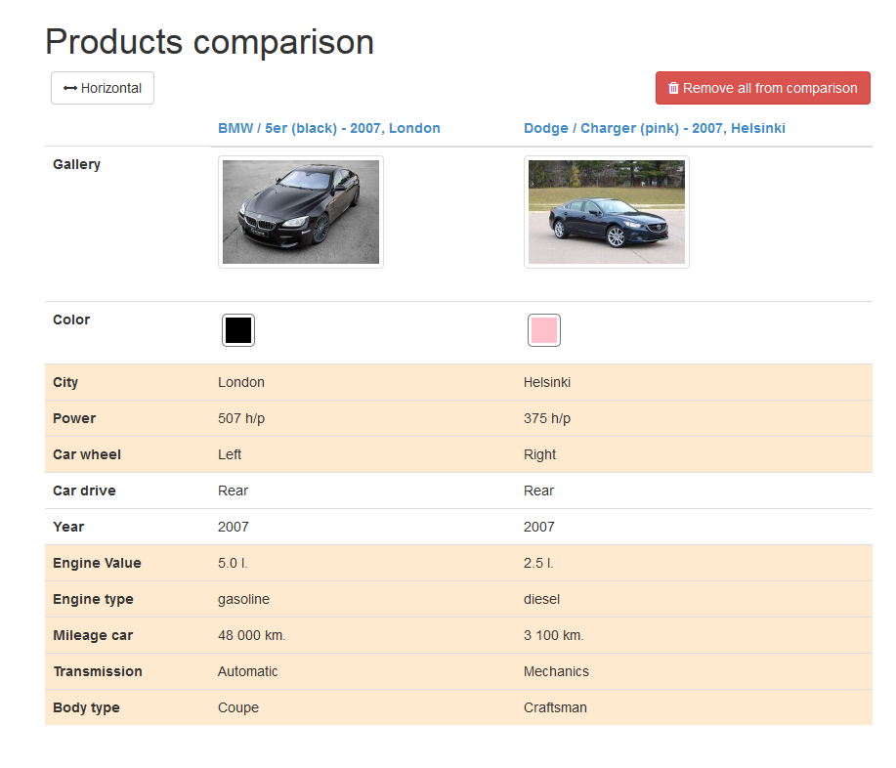Open the Dodge Charger (pink) product link
This screenshot has height=768, width=896.
click(x=654, y=128)
